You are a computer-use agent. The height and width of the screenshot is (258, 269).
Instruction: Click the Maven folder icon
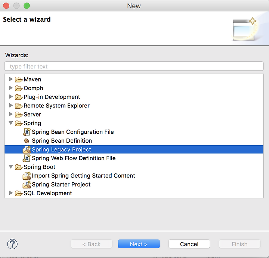point(19,80)
